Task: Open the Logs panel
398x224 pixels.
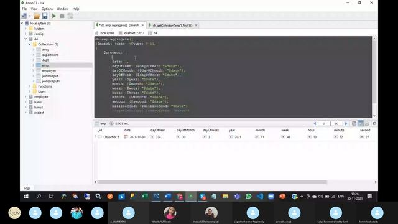Action: (27, 188)
